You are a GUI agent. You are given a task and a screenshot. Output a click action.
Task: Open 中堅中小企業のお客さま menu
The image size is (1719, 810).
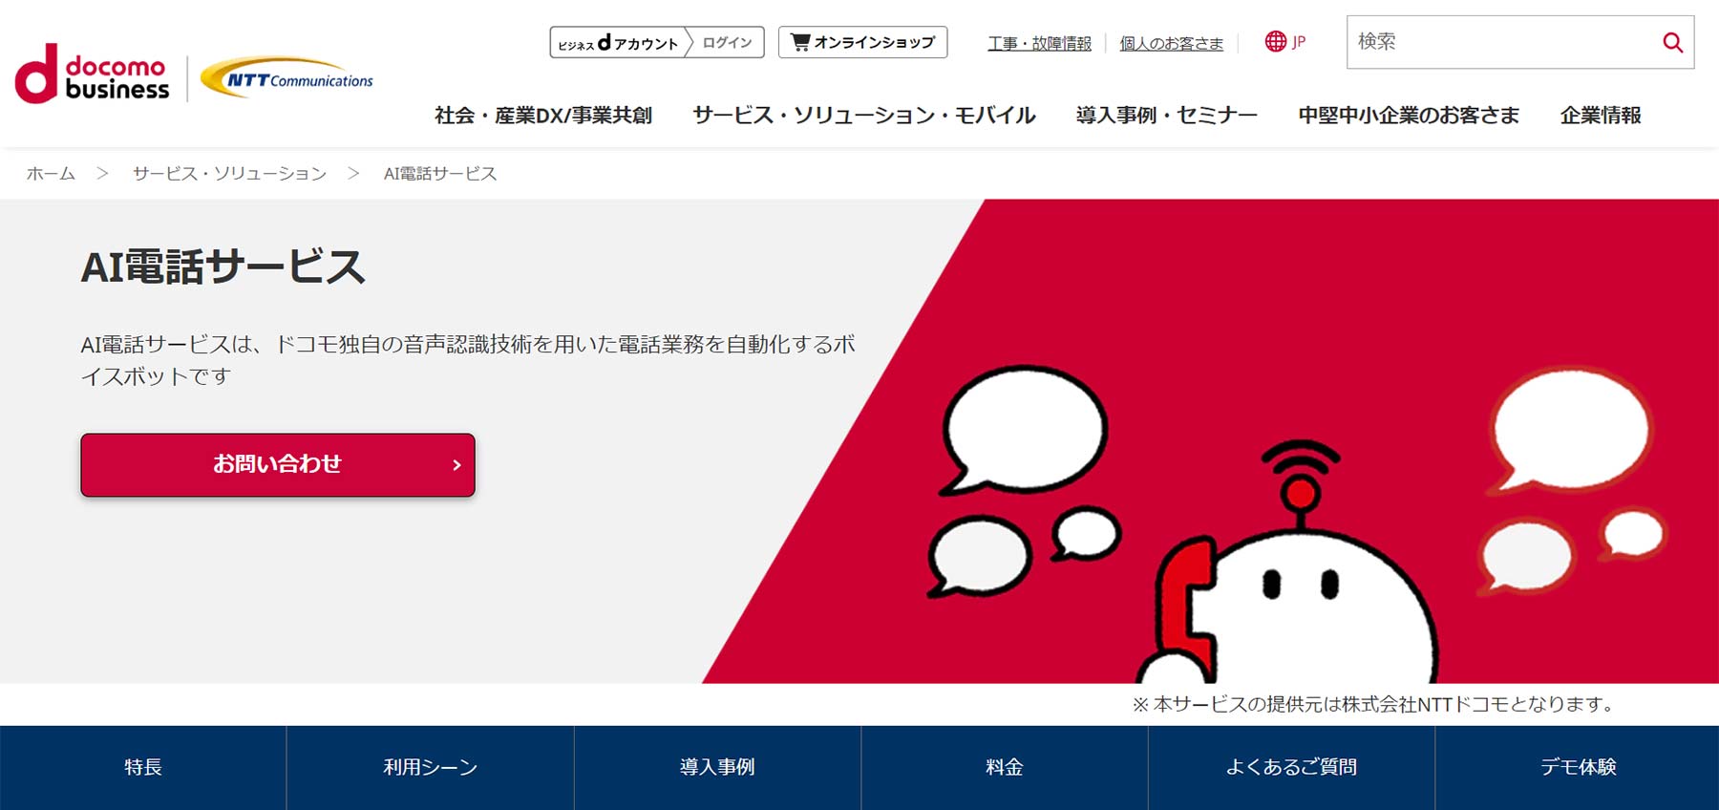(x=1409, y=116)
